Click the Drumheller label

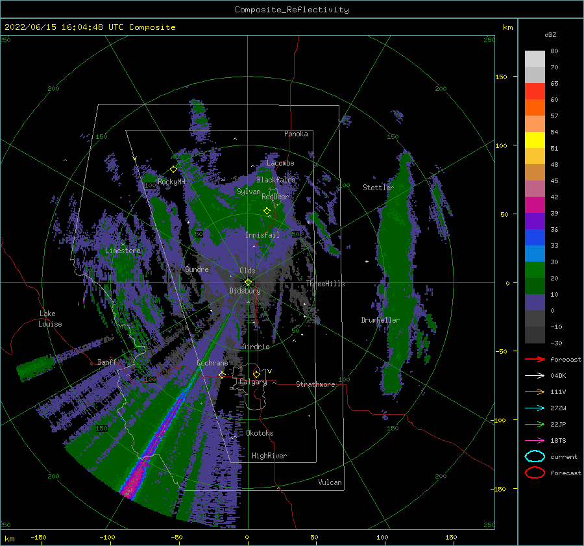click(380, 320)
